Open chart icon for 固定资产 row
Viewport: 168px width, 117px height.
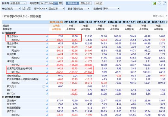click(47, 104)
